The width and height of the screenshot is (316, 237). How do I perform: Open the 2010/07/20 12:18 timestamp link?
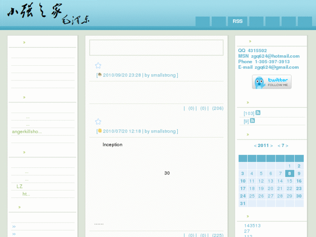(122, 131)
